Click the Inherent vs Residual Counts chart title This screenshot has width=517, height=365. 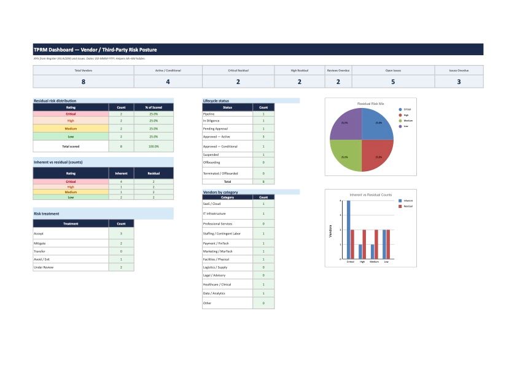point(371,194)
